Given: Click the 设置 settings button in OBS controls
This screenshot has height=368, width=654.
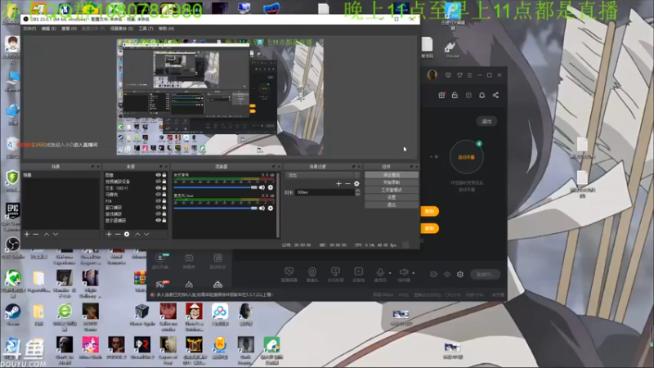Looking at the screenshot, I should [x=392, y=197].
